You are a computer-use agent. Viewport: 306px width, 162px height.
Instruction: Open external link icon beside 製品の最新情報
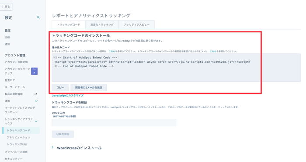point(36,94)
